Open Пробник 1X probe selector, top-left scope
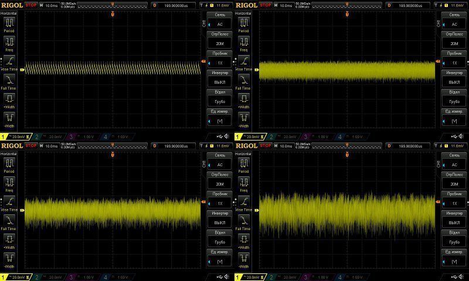 (220, 60)
